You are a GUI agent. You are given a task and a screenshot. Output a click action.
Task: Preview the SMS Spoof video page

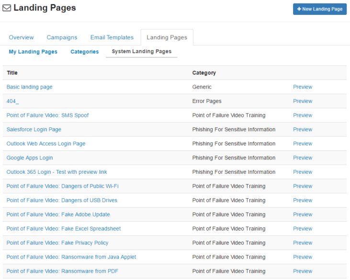pos(303,115)
